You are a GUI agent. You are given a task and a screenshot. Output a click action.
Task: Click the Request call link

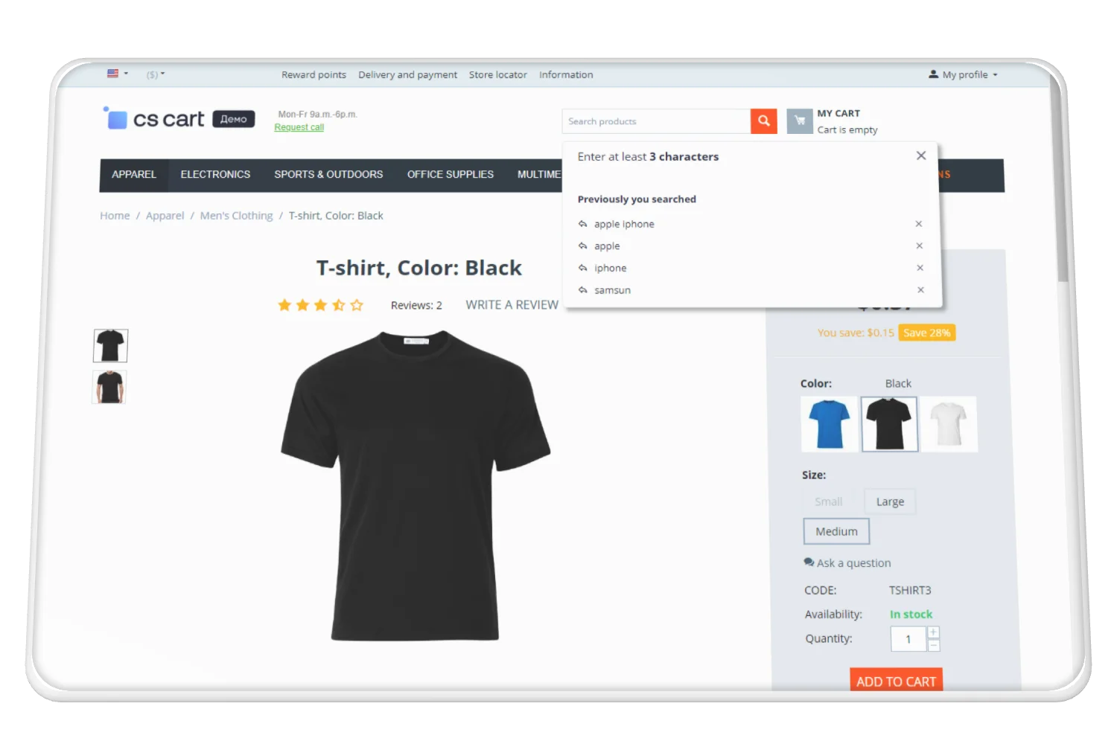click(x=299, y=127)
